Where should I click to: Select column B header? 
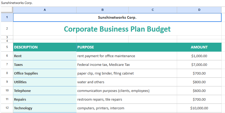pyautogui.click(x=102, y=10)
